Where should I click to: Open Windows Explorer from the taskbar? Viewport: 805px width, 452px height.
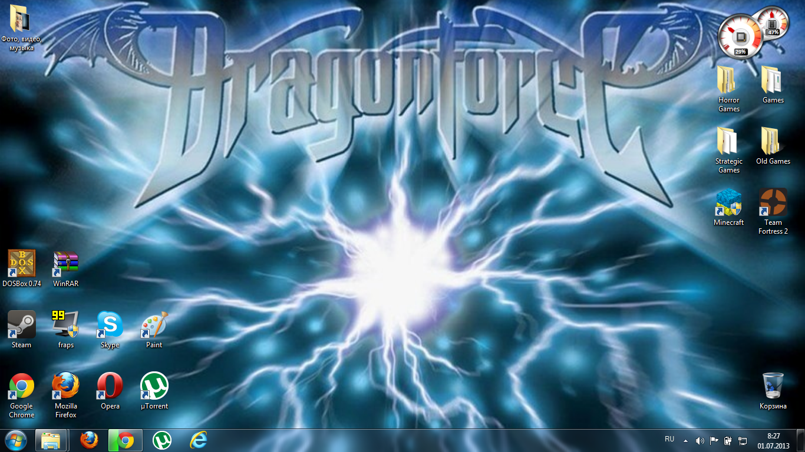(51, 440)
